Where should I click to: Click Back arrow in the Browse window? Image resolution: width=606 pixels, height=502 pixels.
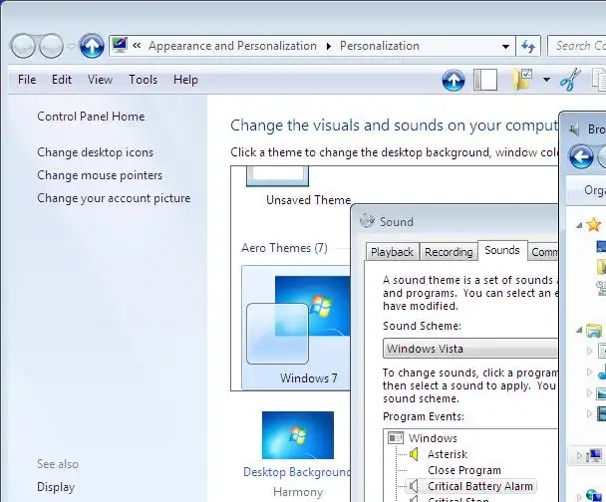pos(581,156)
